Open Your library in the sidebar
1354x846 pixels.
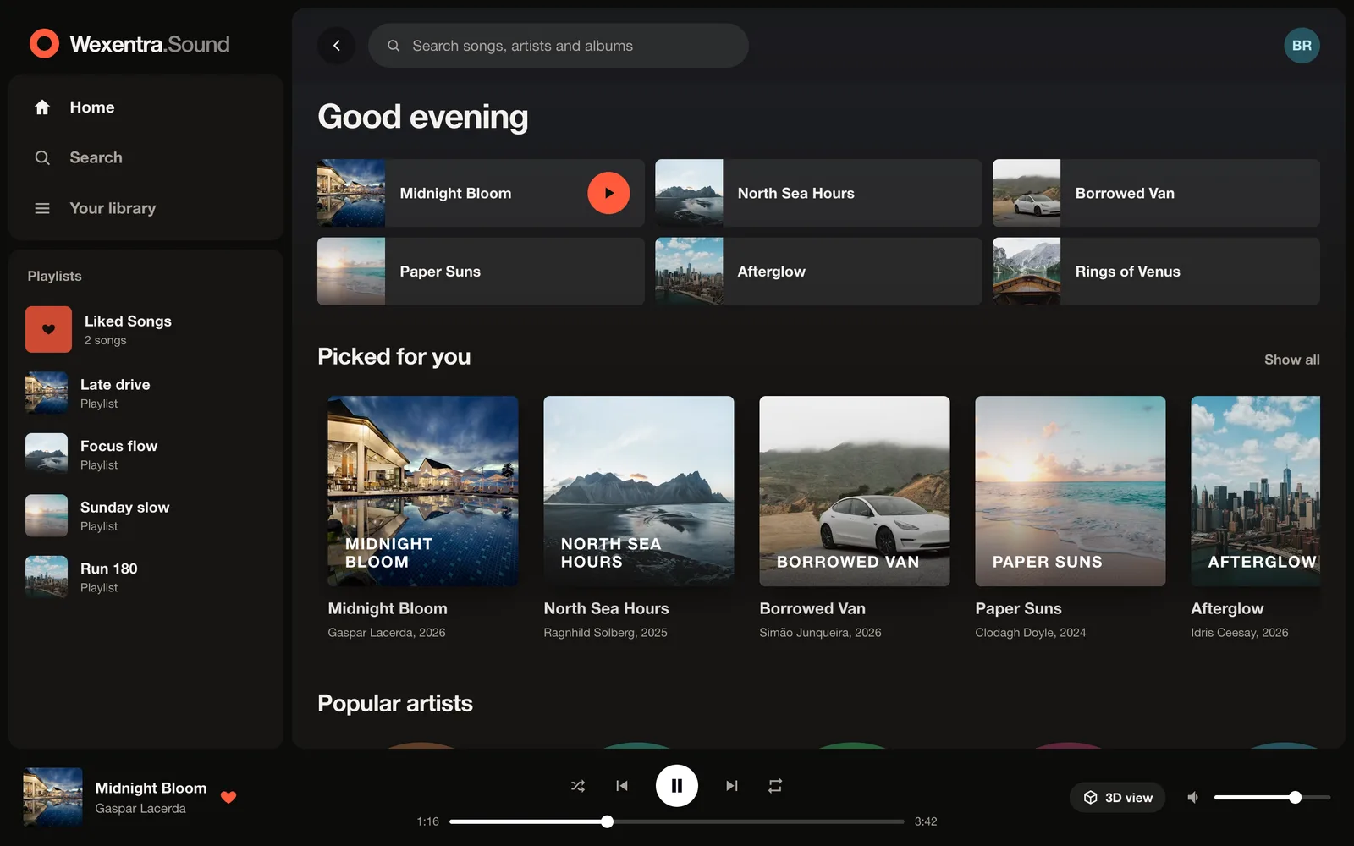(x=146, y=208)
